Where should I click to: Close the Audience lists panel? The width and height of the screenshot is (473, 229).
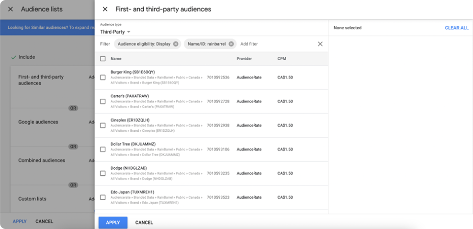pos(11,9)
